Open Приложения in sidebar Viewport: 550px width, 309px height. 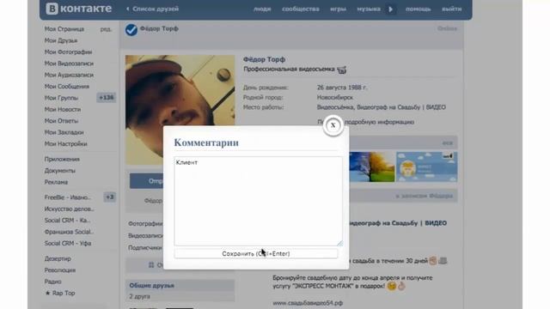click(x=62, y=159)
